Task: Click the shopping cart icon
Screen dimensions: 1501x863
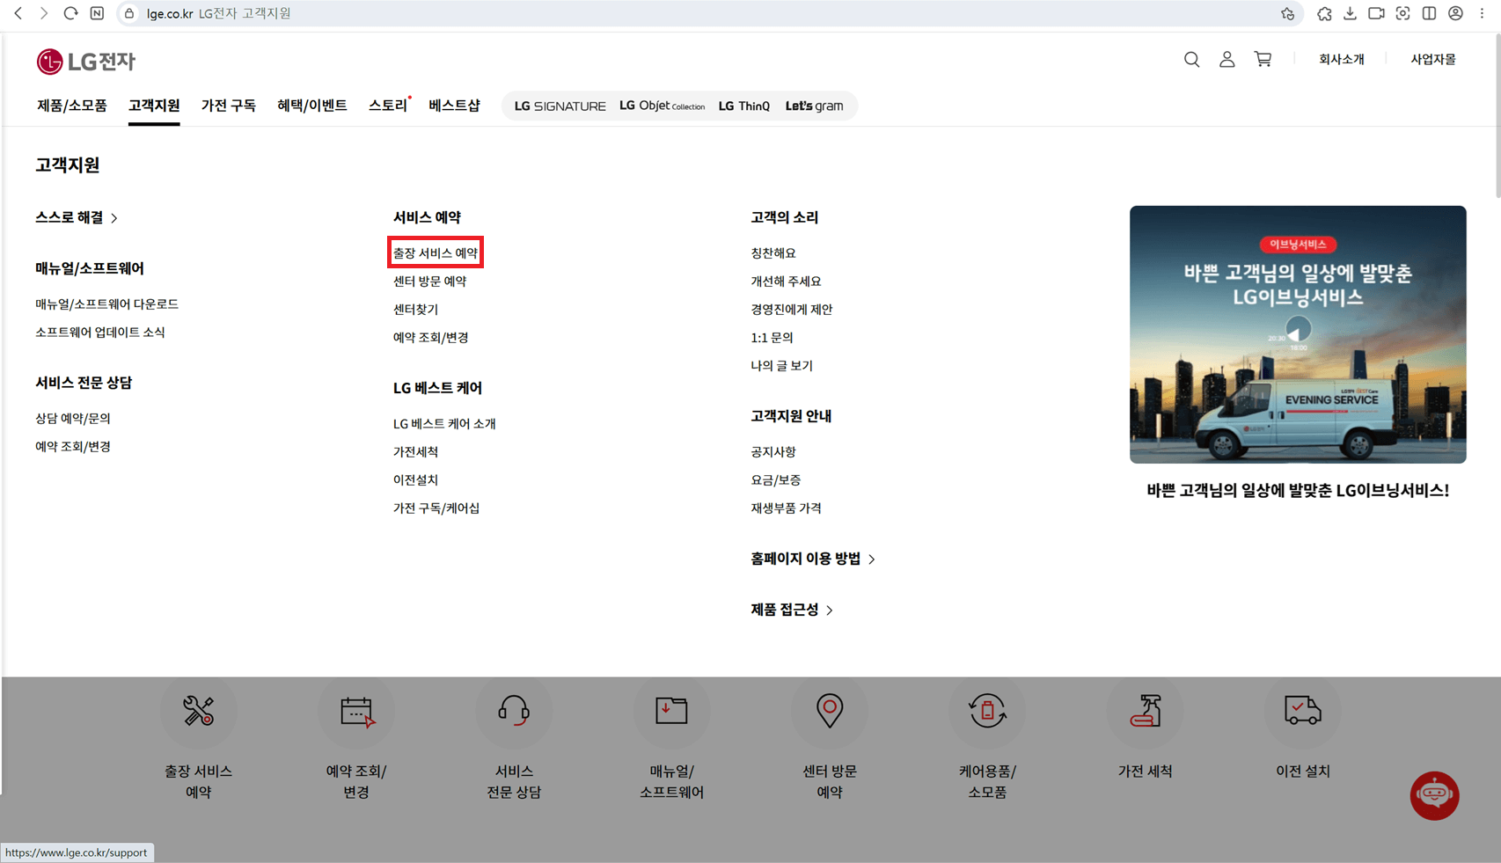Action: click(x=1263, y=60)
